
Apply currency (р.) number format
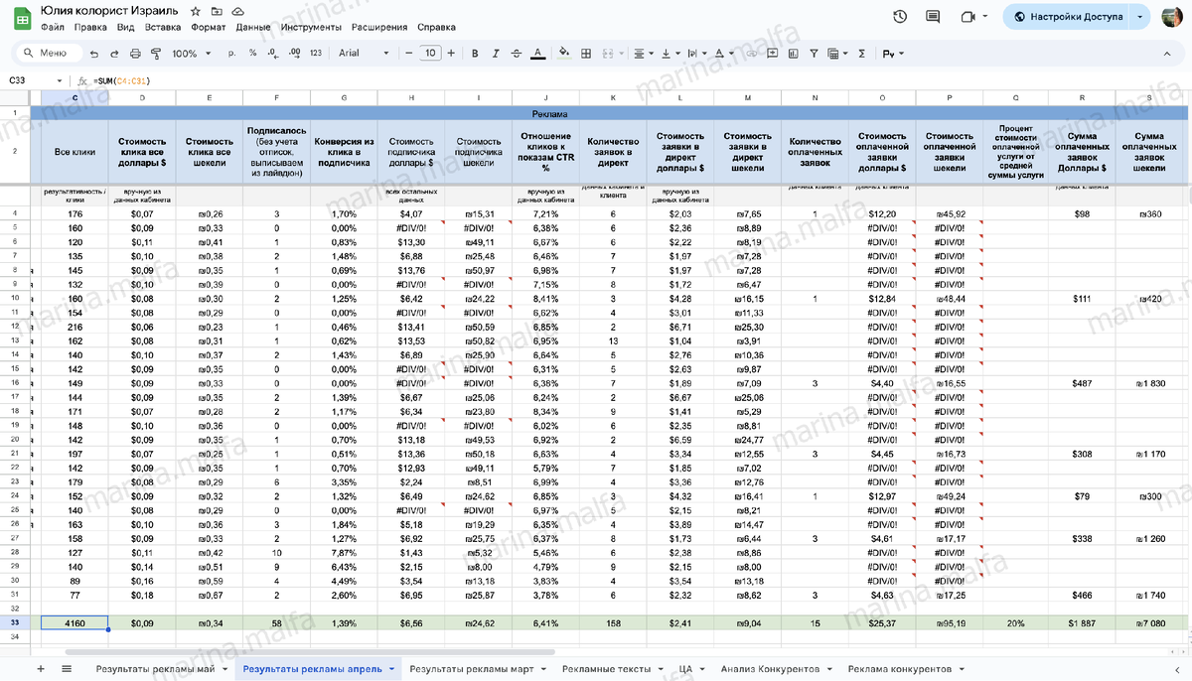click(x=232, y=54)
